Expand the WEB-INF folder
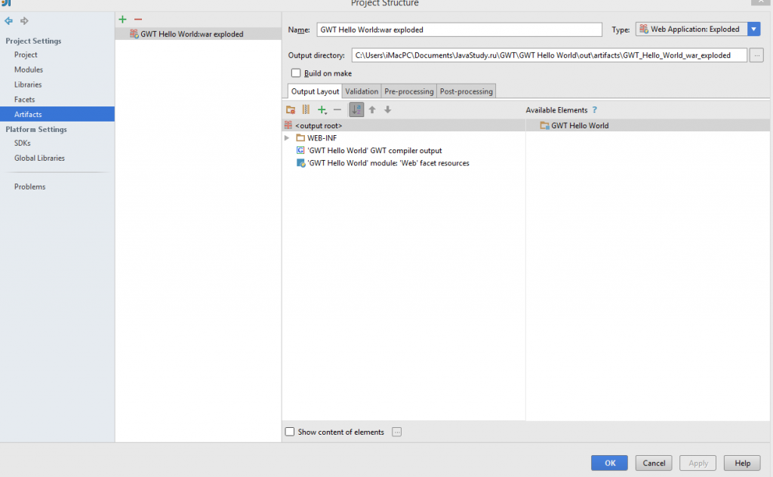The image size is (773, 477). (x=287, y=137)
